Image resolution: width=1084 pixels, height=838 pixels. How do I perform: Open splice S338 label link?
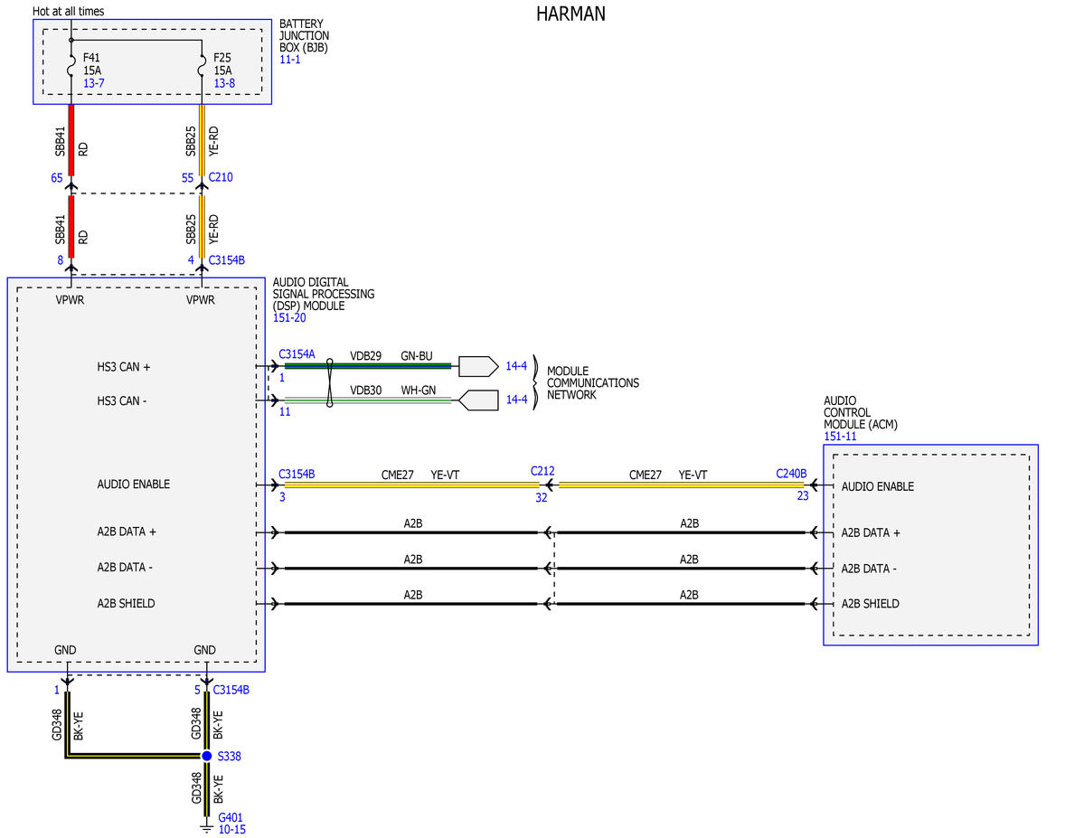tap(230, 757)
